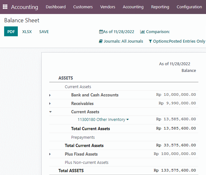
Task: Expand the Plus Fixed Assets row
Action: coord(50,154)
